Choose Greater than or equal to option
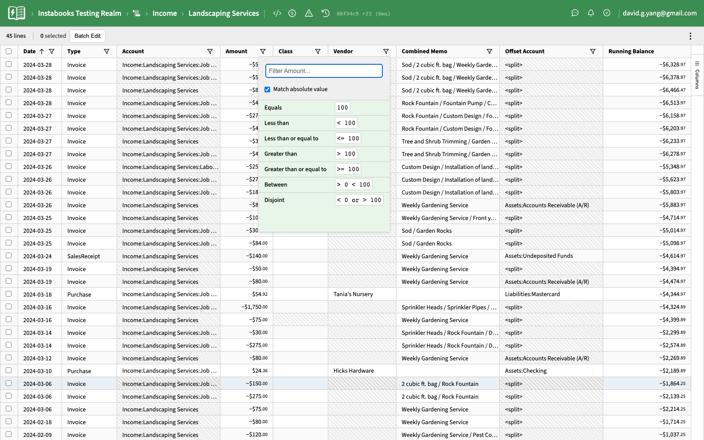 click(324, 169)
